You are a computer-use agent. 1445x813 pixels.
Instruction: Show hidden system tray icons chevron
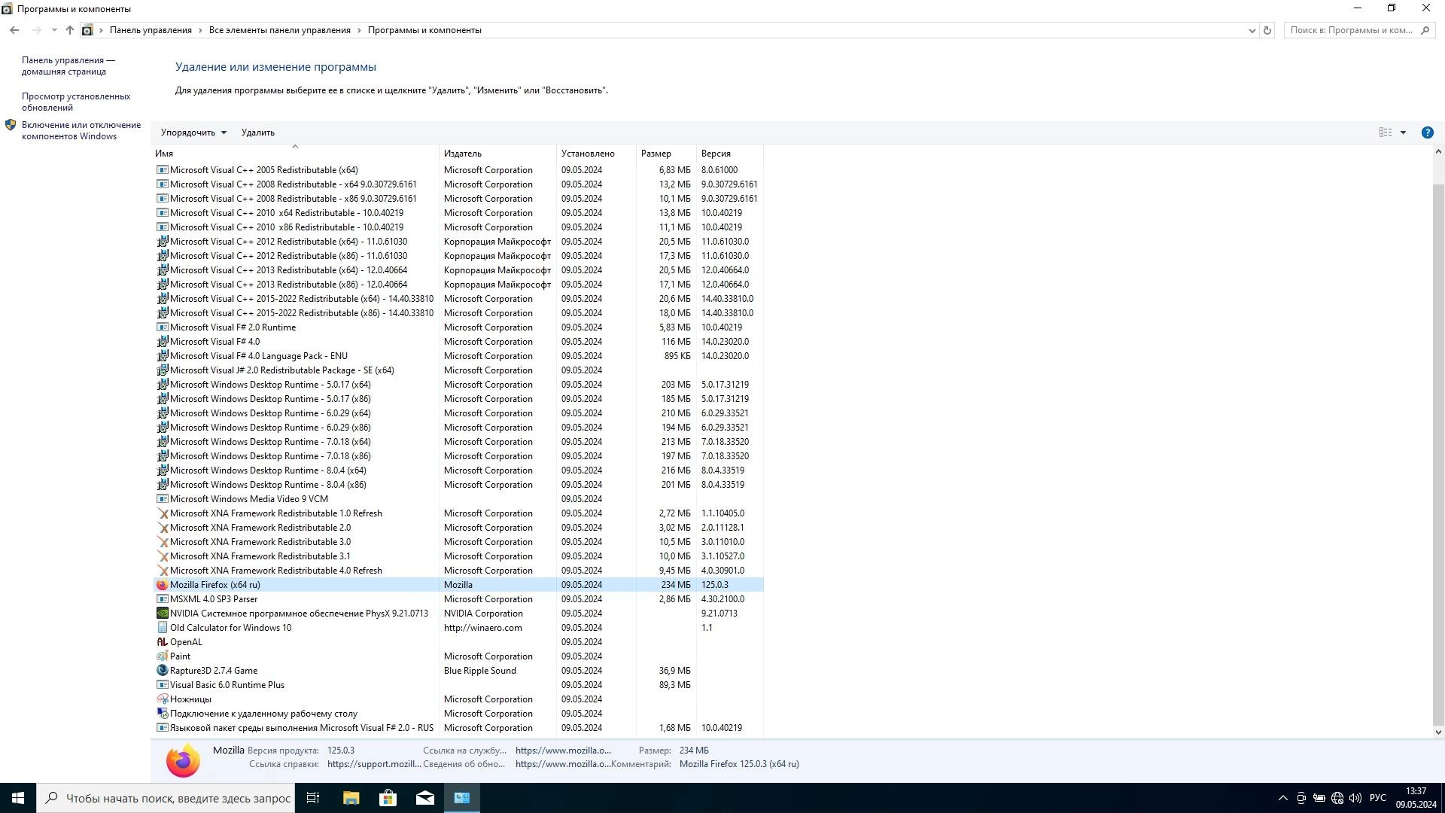pos(1282,798)
